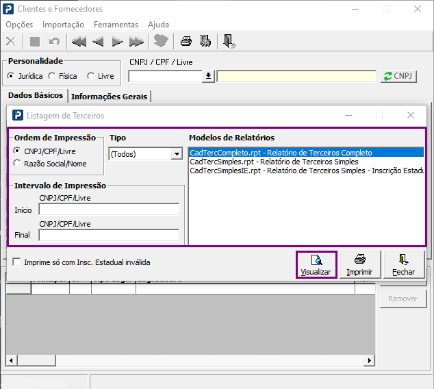This screenshot has width=434, height=389.
Task: Select Razão Social/Nome print order
Action: [18, 163]
